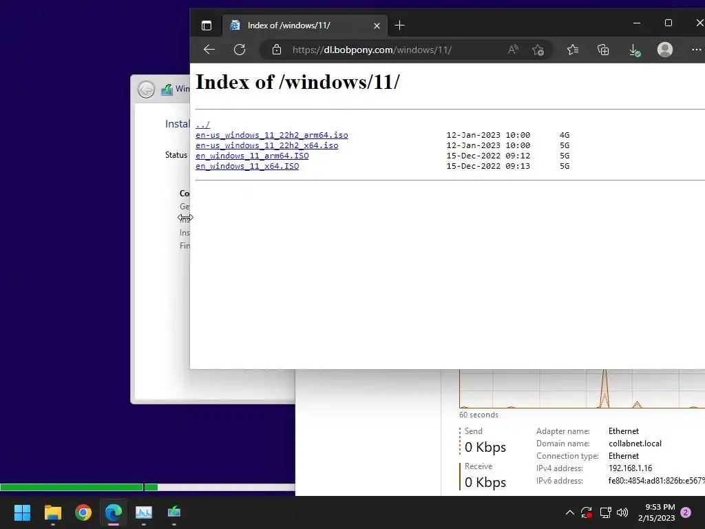Go back in Edge browser
The width and height of the screenshot is (705, 529).
[209, 50]
